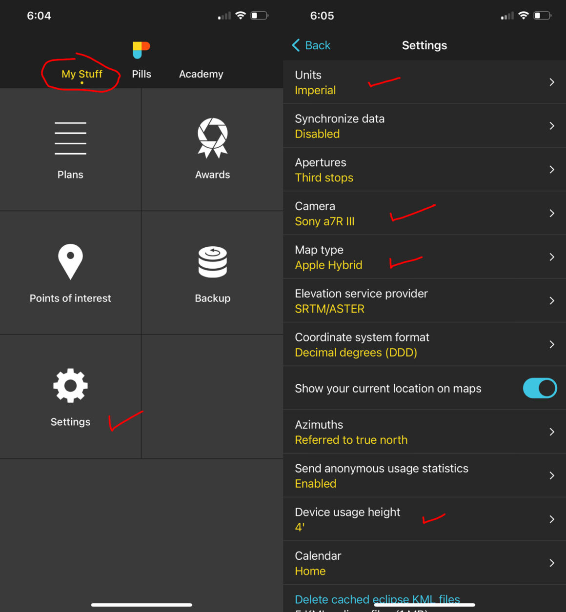566x612 pixels.
Task: Tap the PhotoPills logo icon
Action: point(141,50)
